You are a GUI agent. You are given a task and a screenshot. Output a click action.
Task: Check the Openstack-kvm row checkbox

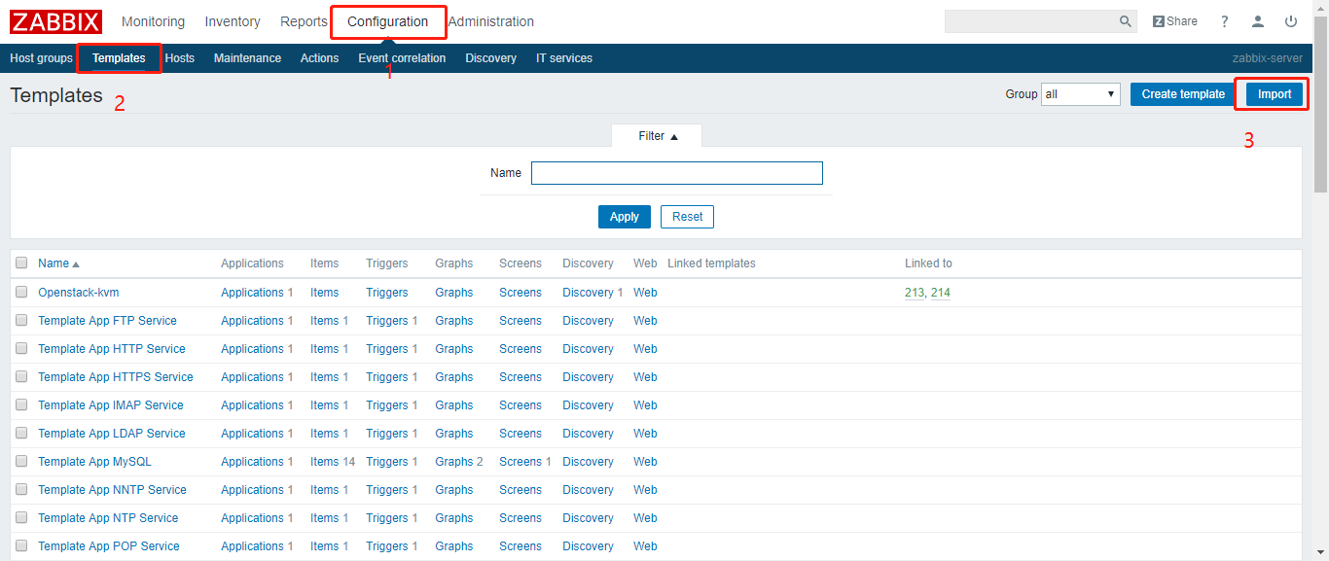pos(21,292)
